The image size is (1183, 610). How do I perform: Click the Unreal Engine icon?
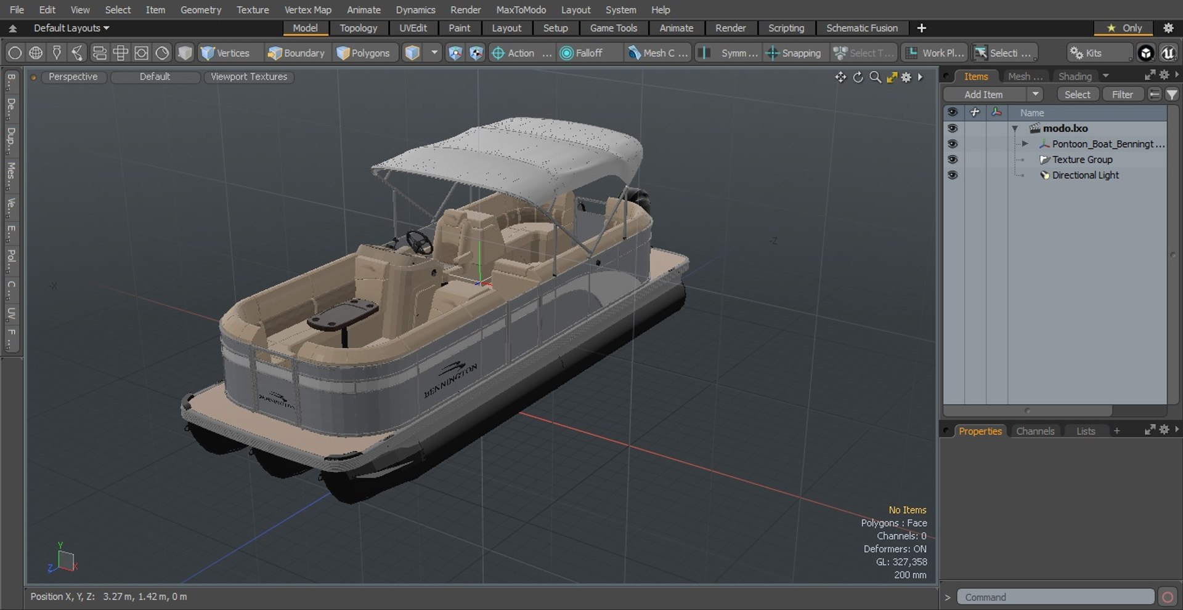pyautogui.click(x=1168, y=53)
